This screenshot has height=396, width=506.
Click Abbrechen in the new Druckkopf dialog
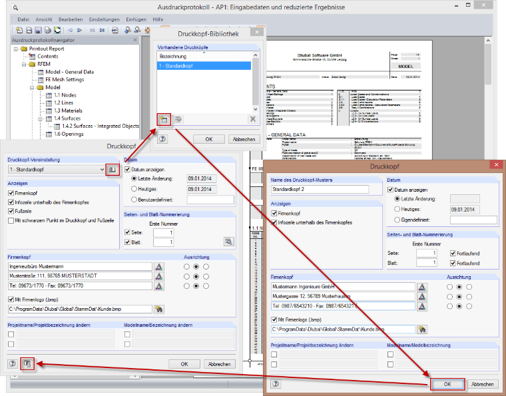coord(483,384)
